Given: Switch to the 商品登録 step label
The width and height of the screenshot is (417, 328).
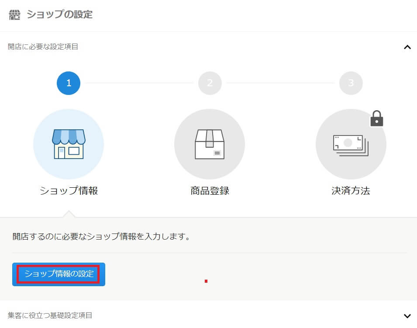Looking at the screenshot, I should (x=210, y=191).
